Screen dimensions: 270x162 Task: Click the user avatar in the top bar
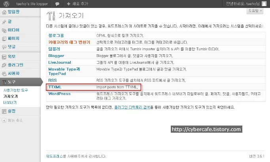pyautogui.click(x=264, y=4)
